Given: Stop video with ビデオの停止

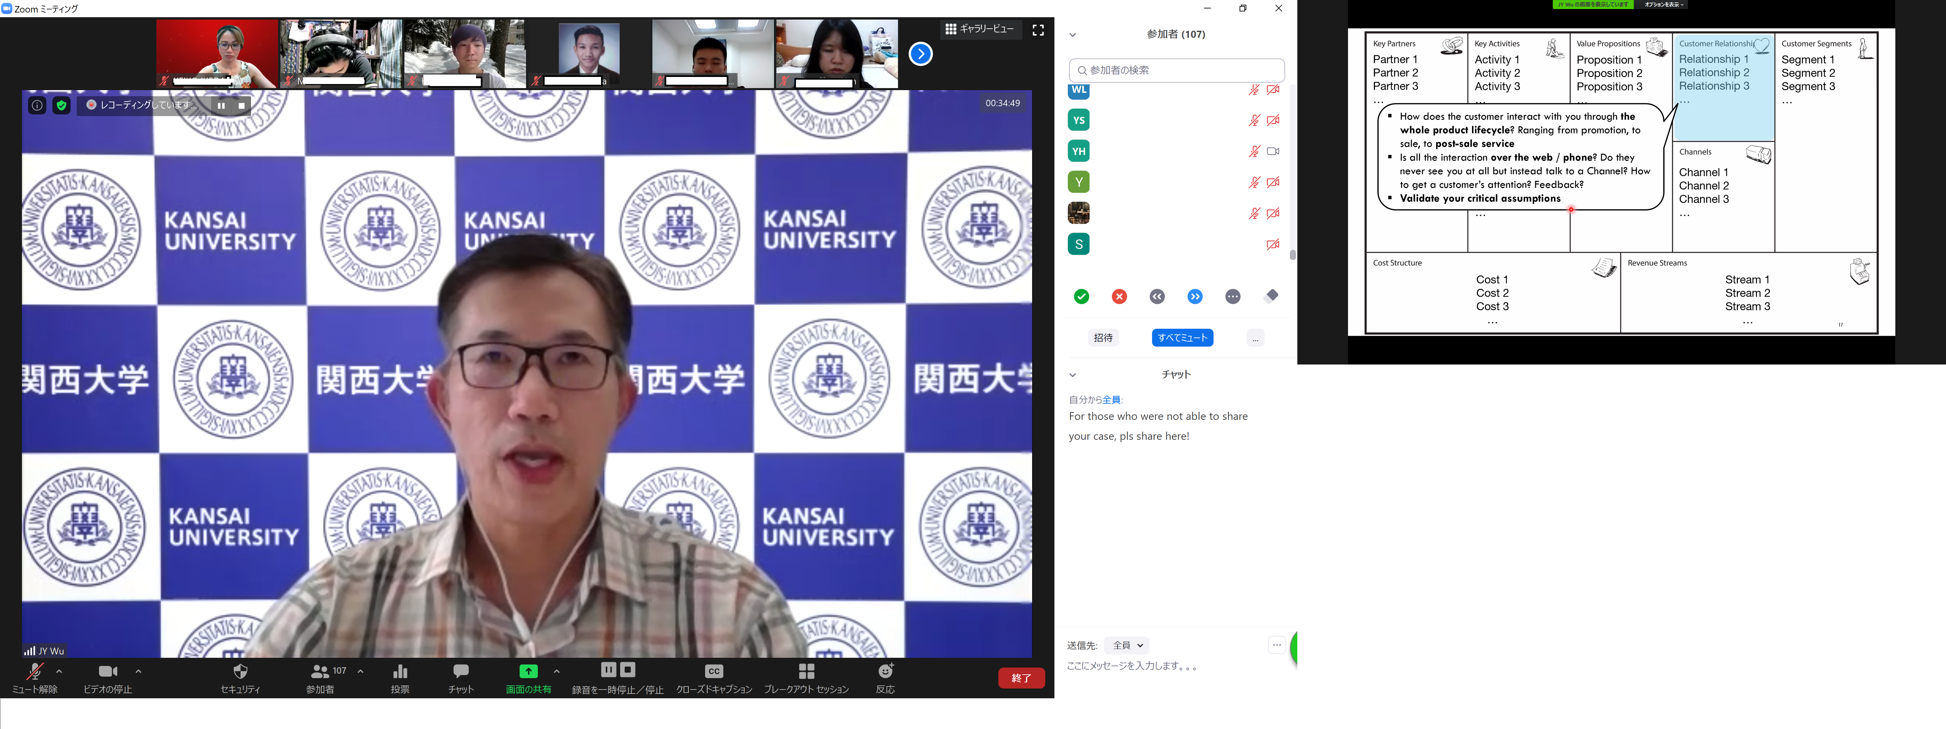Looking at the screenshot, I should click(x=107, y=678).
